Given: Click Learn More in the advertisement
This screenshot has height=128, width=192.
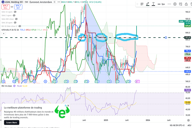Looking at the screenshot, I should click(x=11, y=122).
